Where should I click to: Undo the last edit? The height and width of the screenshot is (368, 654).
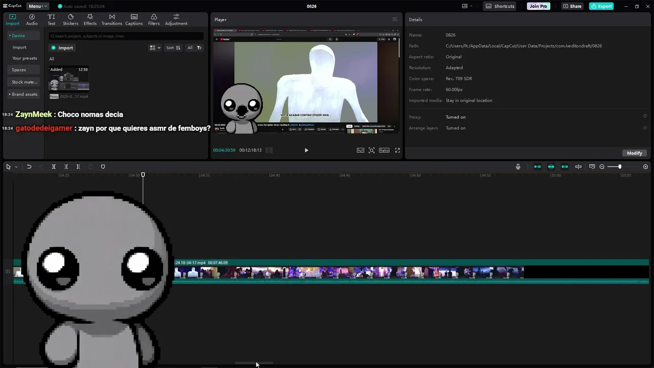tap(29, 167)
